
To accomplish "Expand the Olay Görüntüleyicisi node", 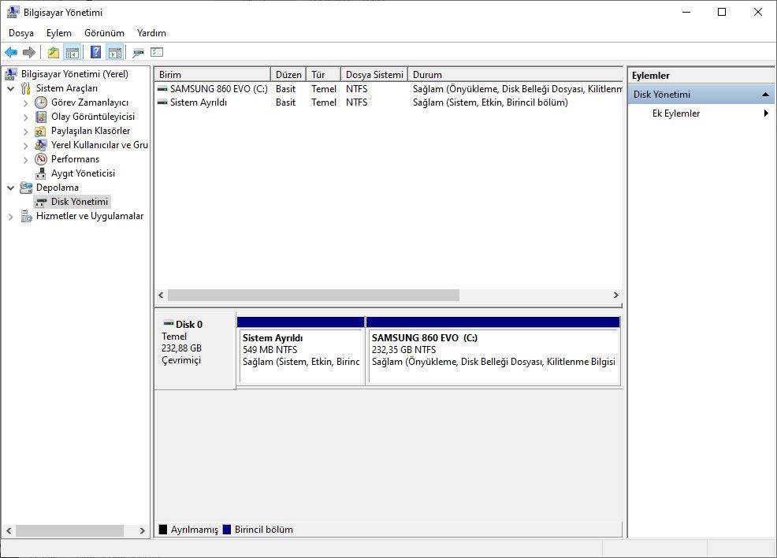I will pyautogui.click(x=25, y=117).
